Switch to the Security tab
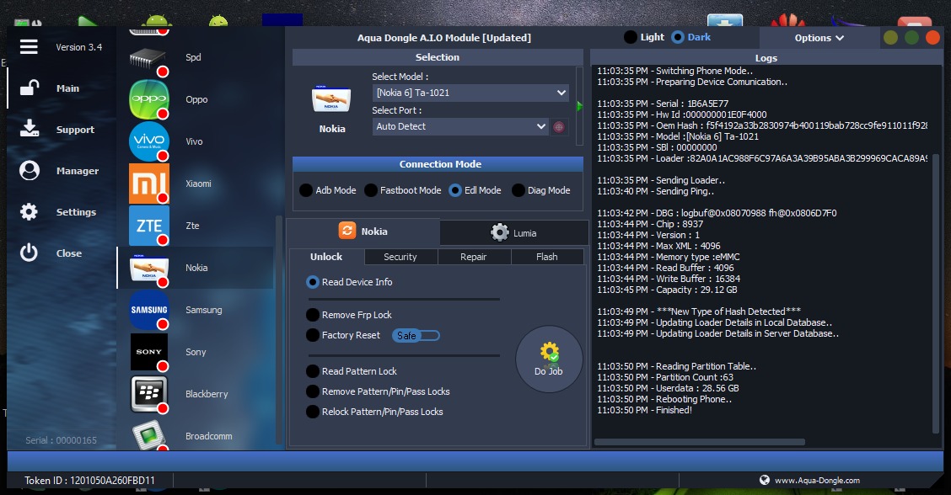Screen dimensions: 951x495 [x=400, y=257]
